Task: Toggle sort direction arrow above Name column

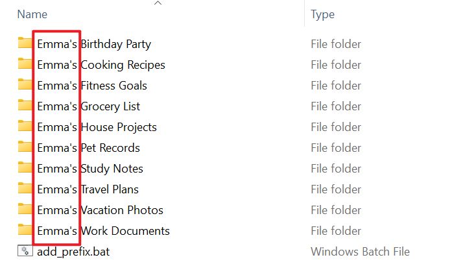Action: click(x=158, y=3)
